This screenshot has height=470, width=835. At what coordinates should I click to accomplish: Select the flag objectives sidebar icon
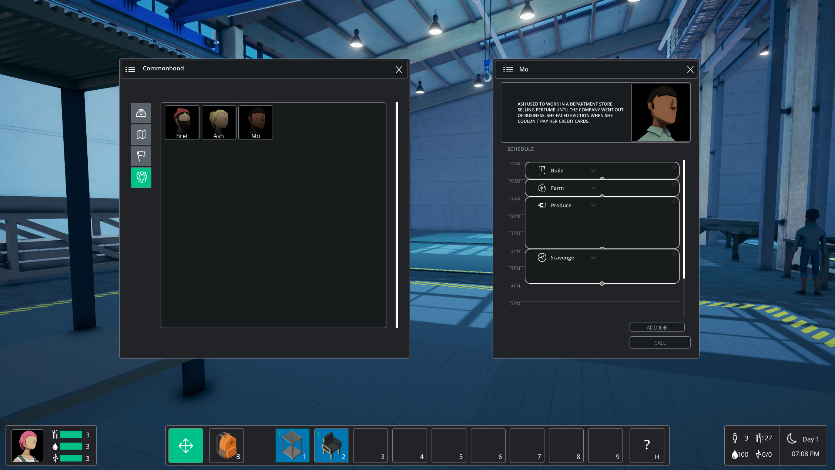click(x=141, y=156)
